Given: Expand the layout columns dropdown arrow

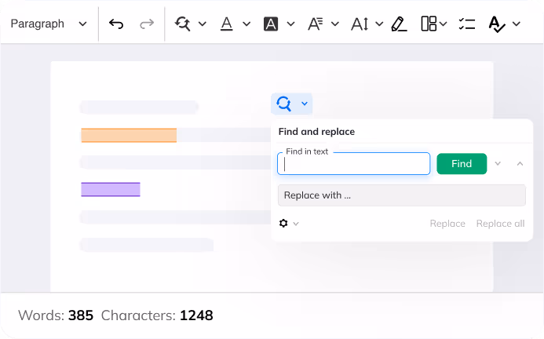Looking at the screenshot, I should [x=444, y=24].
